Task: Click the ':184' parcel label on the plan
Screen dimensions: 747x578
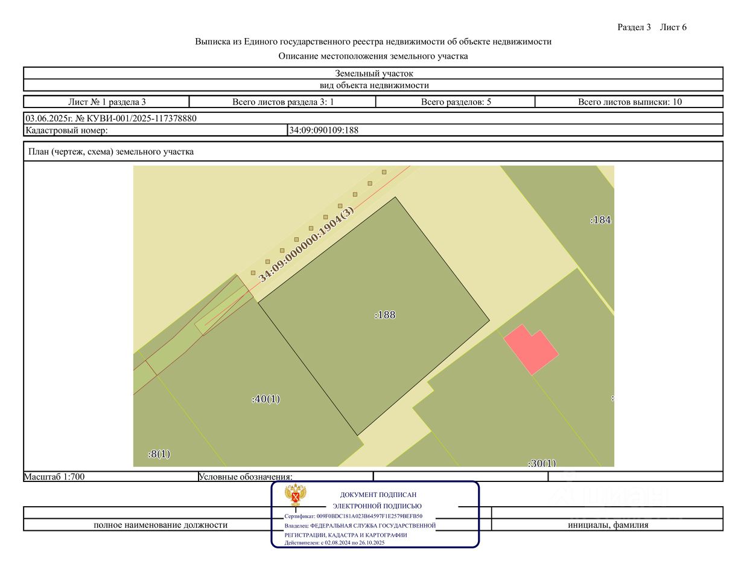Action: (600, 220)
